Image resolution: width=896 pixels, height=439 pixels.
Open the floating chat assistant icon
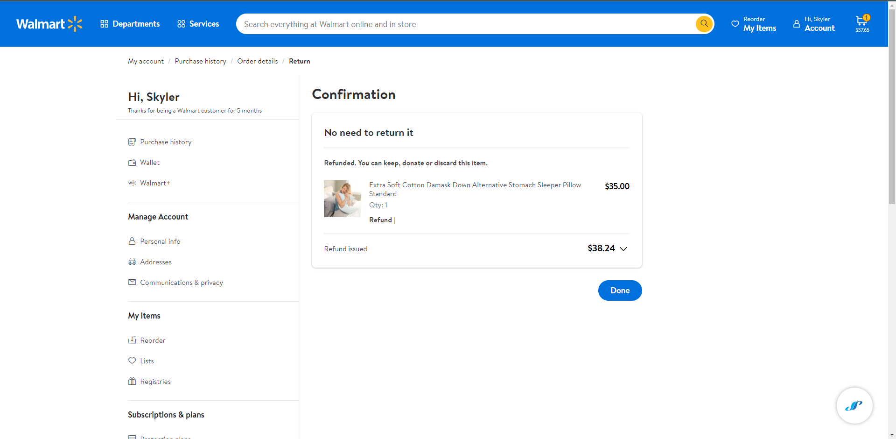coord(854,405)
